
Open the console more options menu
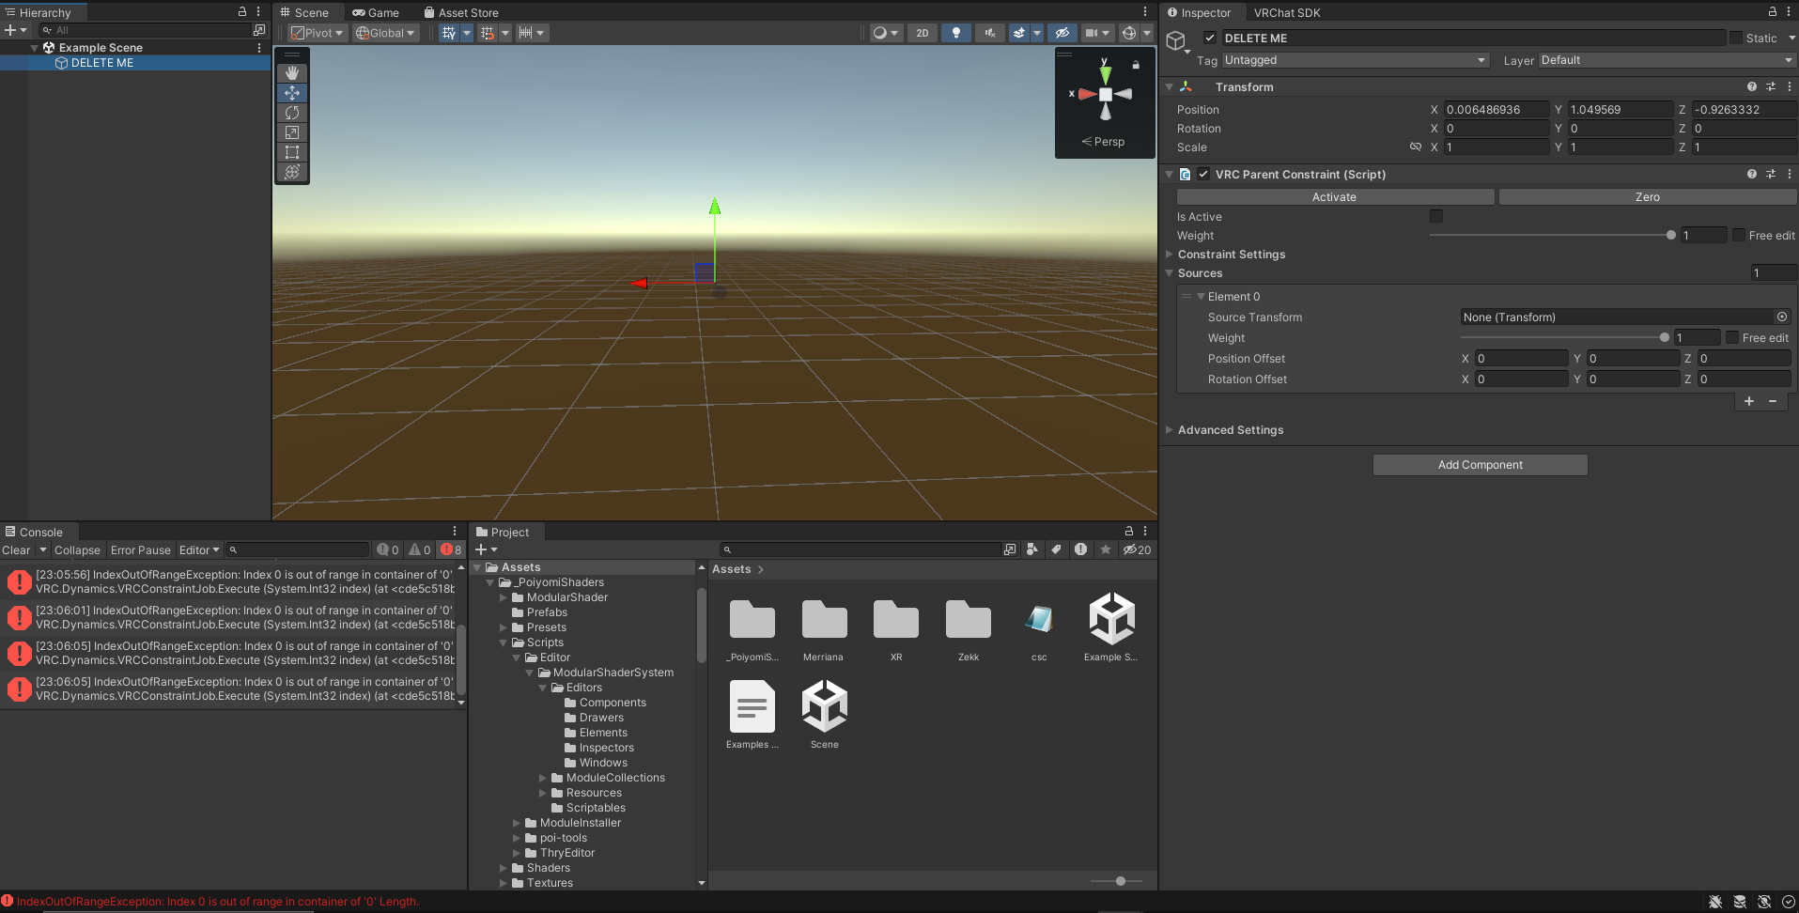pos(455,532)
